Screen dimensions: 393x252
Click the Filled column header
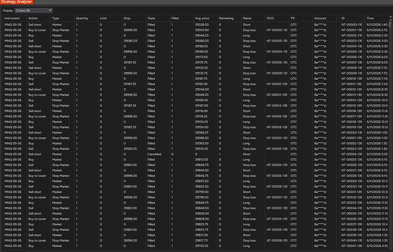(x=182, y=18)
